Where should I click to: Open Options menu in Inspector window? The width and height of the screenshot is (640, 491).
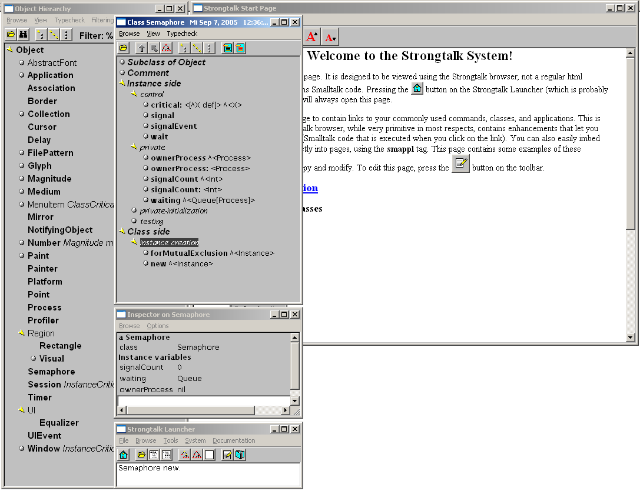click(x=158, y=326)
